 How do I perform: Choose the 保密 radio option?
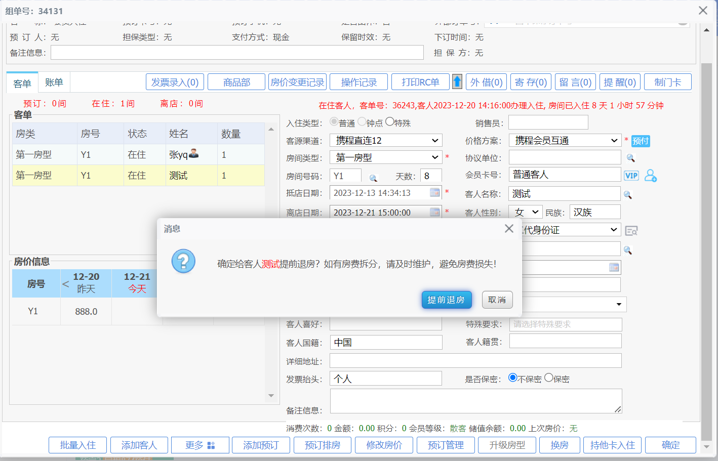coord(548,378)
